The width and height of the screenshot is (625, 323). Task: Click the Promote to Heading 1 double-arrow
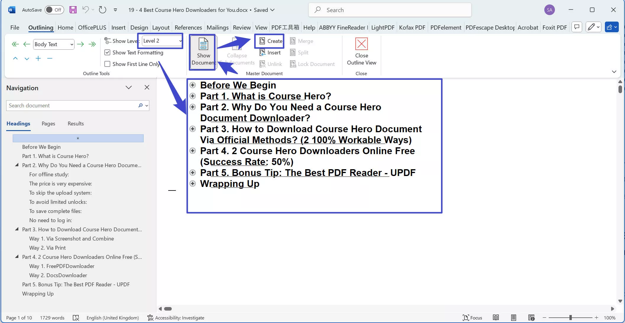pos(15,44)
